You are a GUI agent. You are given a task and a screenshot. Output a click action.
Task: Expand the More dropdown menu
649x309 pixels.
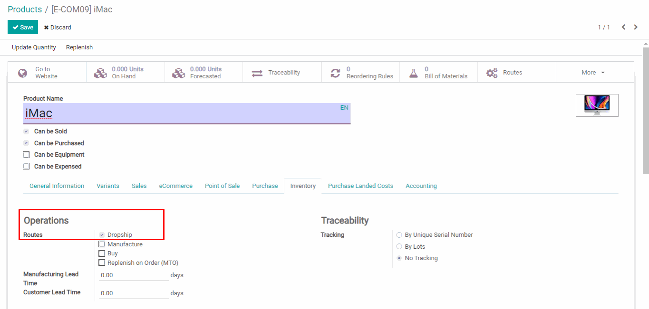pos(593,73)
